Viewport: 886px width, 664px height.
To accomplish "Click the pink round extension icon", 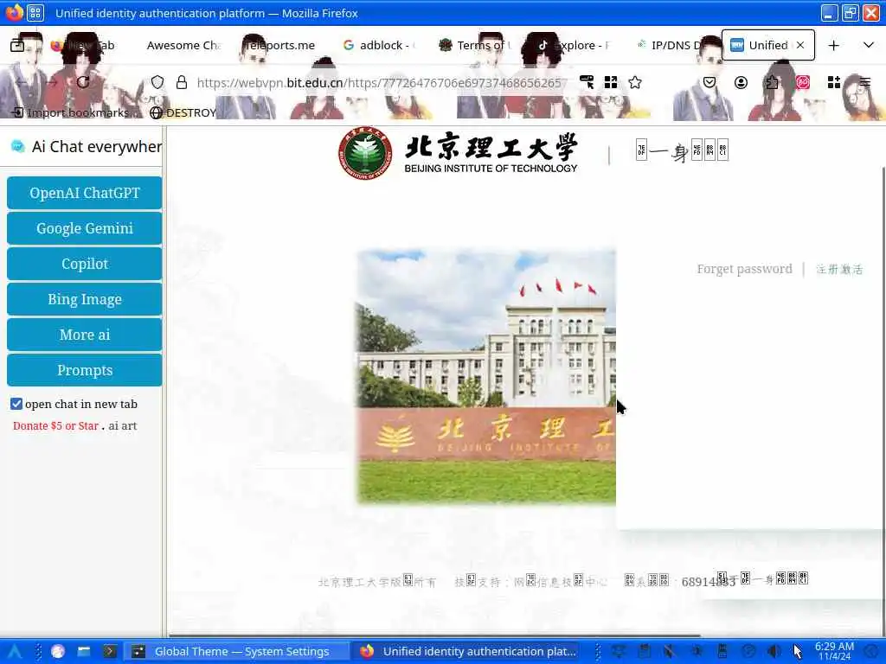I will tap(803, 82).
